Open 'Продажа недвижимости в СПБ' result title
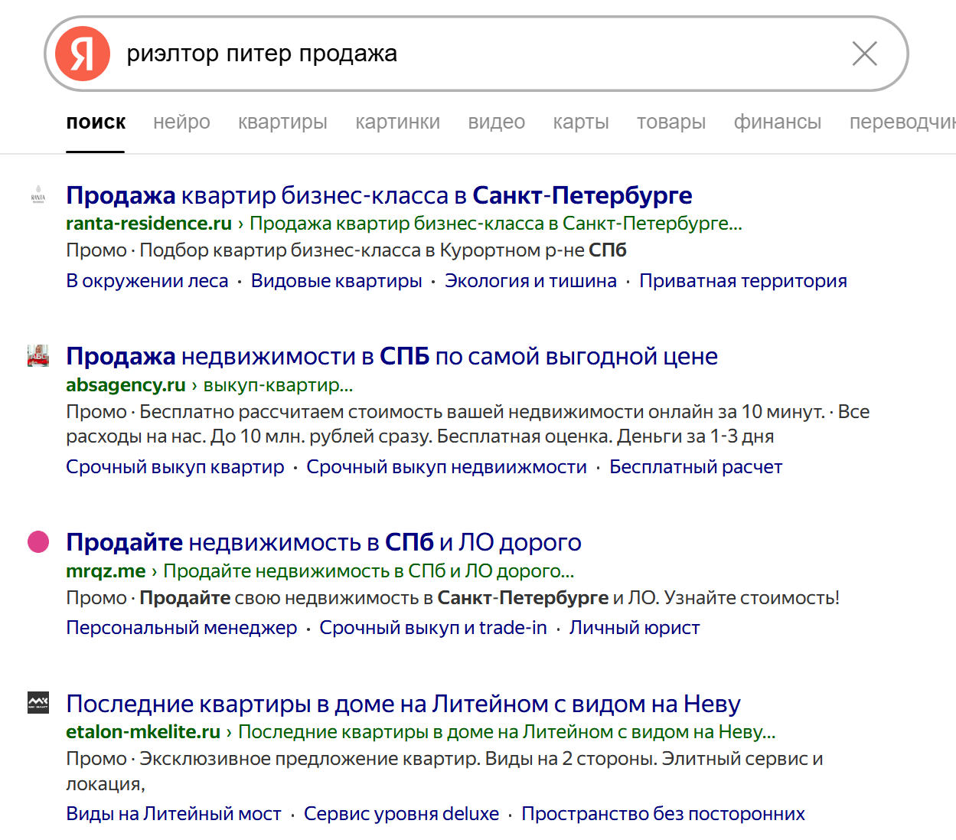 (x=391, y=357)
